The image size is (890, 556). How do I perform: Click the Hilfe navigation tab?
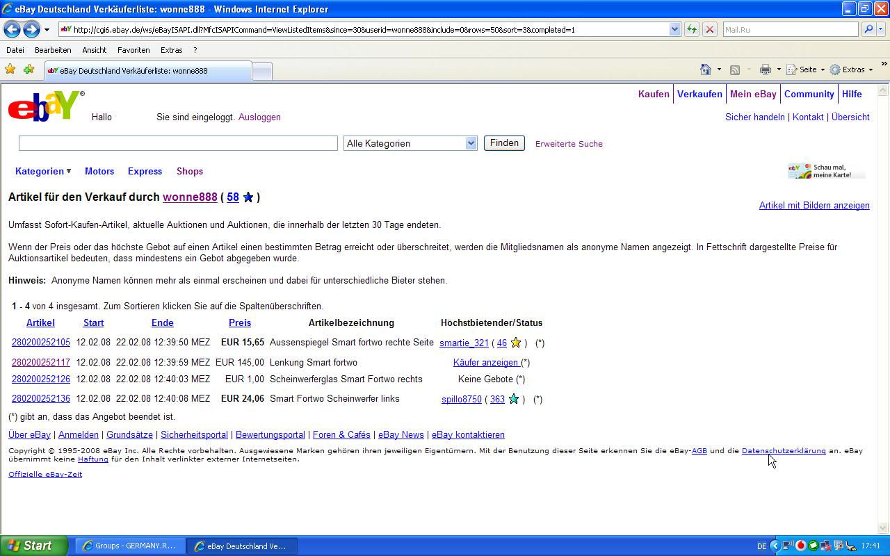pos(852,94)
